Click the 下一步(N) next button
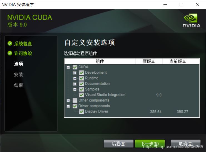Screen dimensions: 206x152 150,144
